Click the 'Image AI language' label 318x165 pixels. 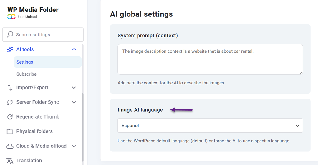[x=140, y=110]
